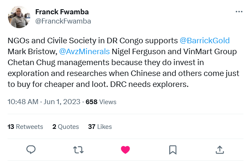This screenshot has height=165, width=251.
Task: View the 2 Quotes list
Action: tap(65, 127)
